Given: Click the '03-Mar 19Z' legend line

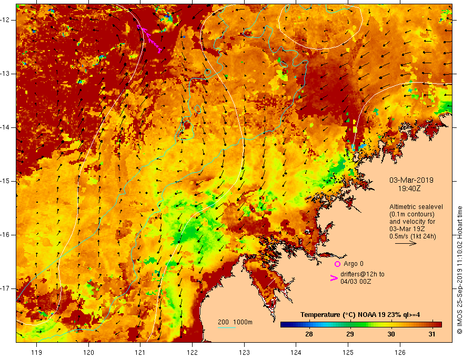Looking at the screenshot, I should tap(407, 229).
